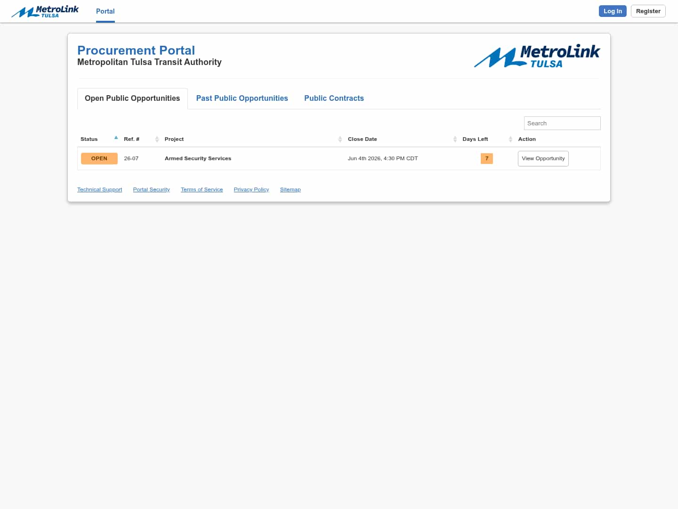
Task: Click reference number 26-07
Action: click(x=131, y=158)
